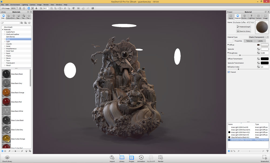Open the Animation timeline
The width and height of the screenshot is (270, 163).
tap(141, 158)
